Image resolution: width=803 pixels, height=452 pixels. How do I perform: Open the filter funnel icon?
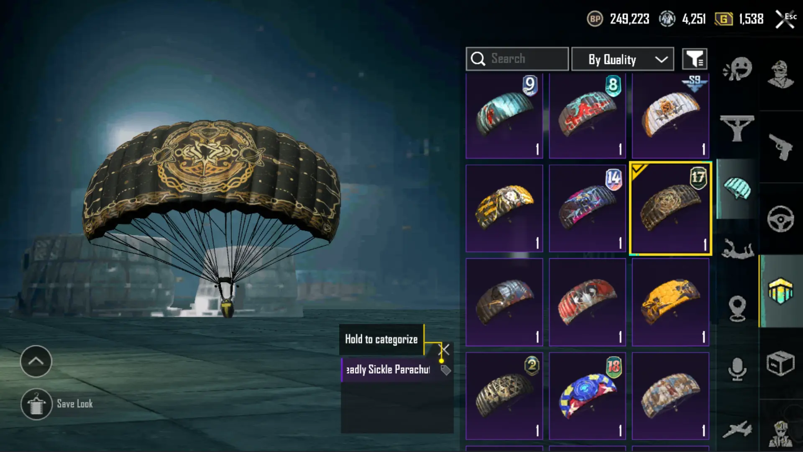point(695,59)
